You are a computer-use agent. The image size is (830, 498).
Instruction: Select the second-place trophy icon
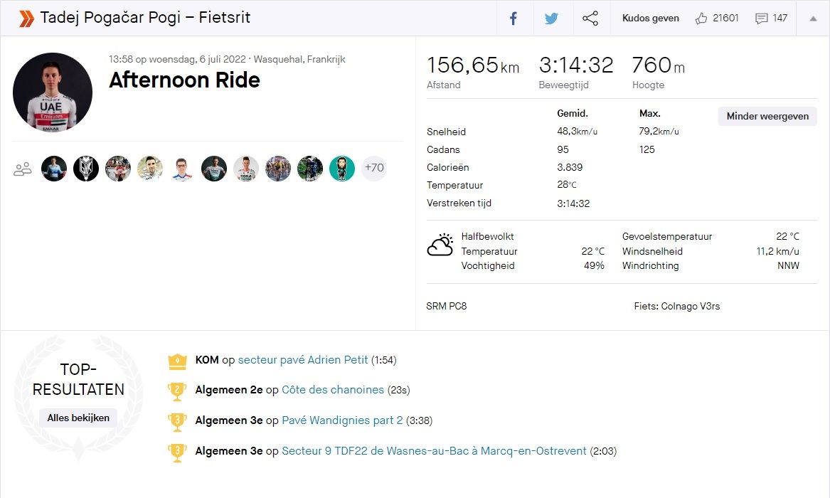[x=177, y=390]
